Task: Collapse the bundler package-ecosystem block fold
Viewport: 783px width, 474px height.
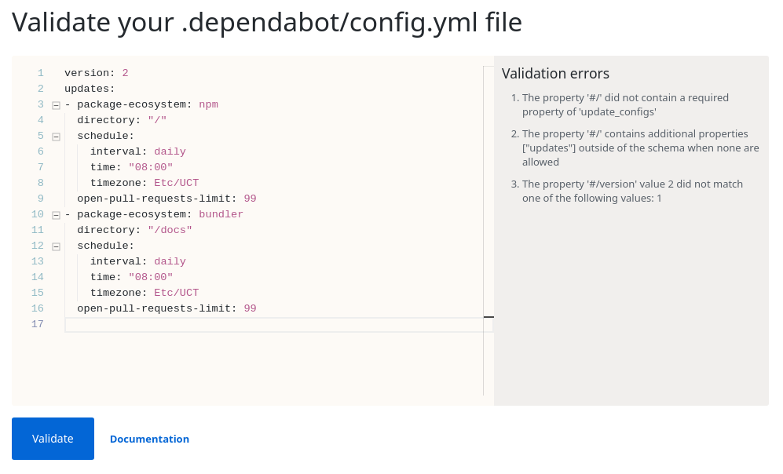Action: 56,215
